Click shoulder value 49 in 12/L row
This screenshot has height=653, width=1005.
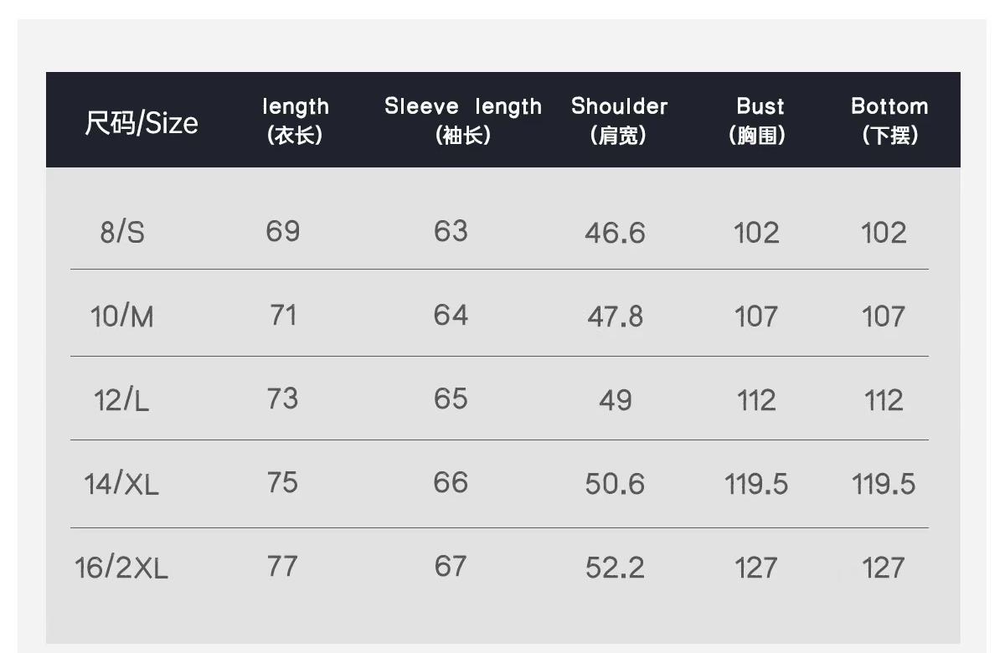click(x=615, y=400)
